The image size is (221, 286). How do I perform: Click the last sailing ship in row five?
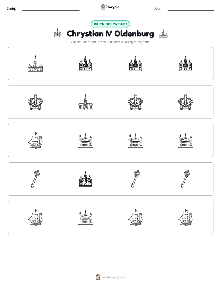pyautogui.click(x=185, y=217)
